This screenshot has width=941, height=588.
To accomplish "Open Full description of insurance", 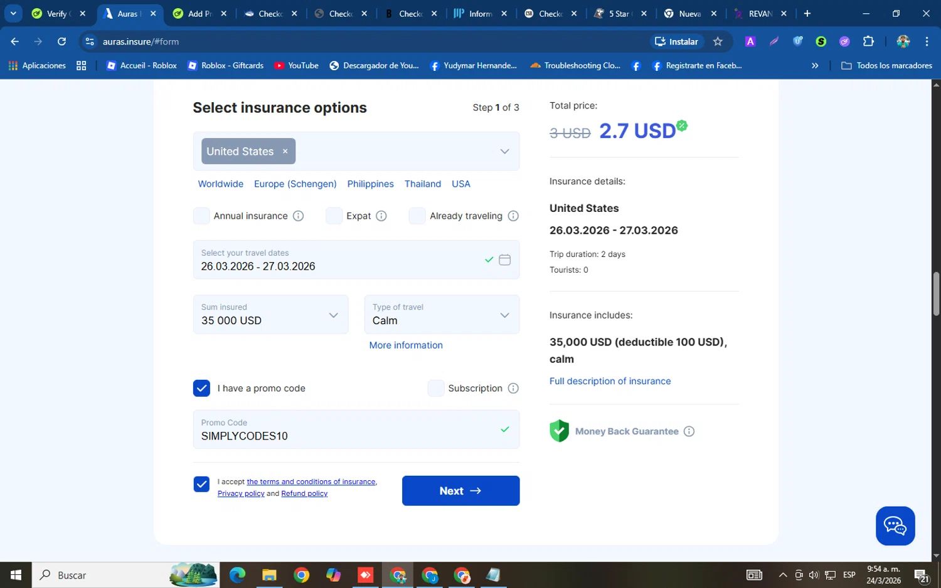I will [610, 381].
